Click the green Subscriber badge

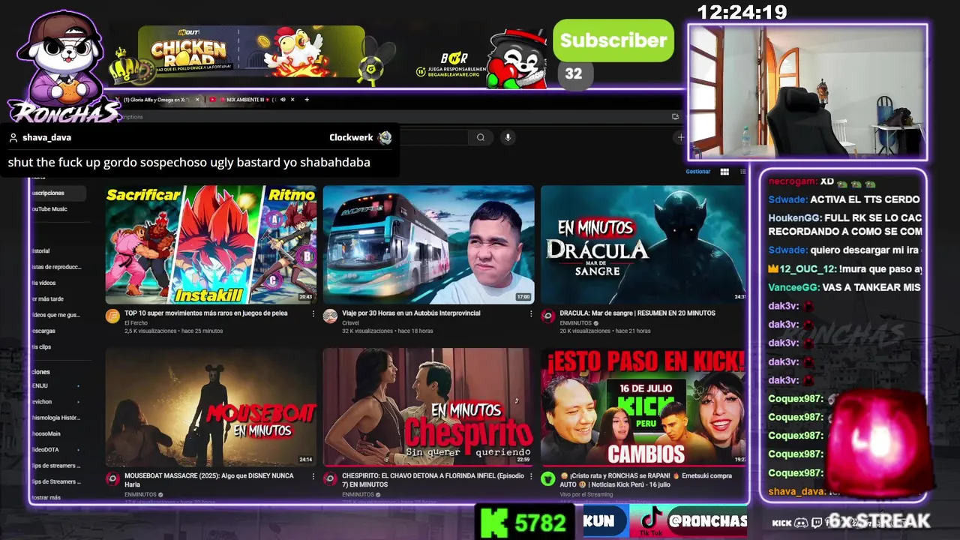click(x=613, y=40)
